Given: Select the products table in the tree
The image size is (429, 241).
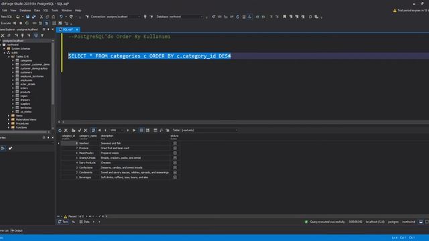Looking at the screenshot, I should click(25, 92).
